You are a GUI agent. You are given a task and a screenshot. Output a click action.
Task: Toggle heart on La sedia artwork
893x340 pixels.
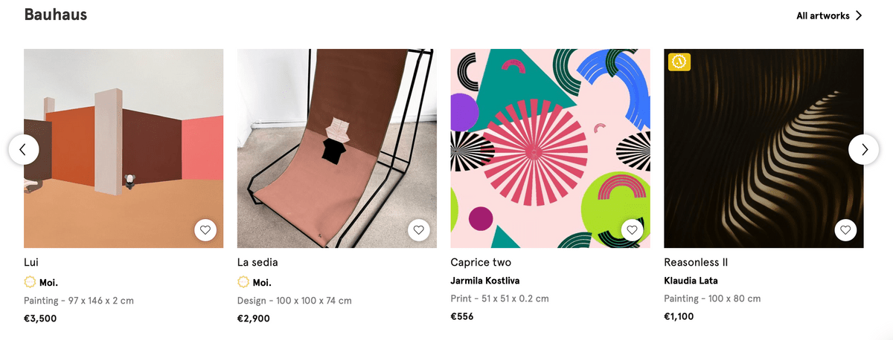coord(419,230)
